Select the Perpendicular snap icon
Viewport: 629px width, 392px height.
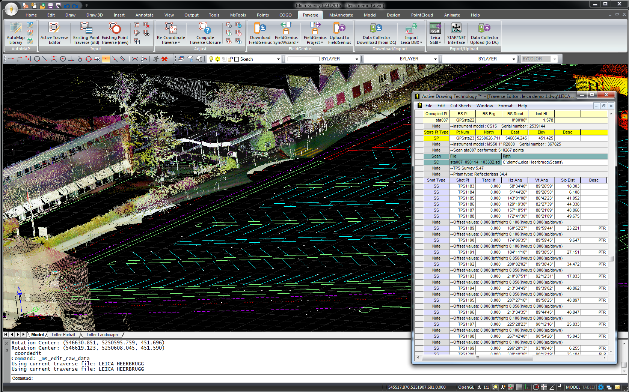pos(71,59)
